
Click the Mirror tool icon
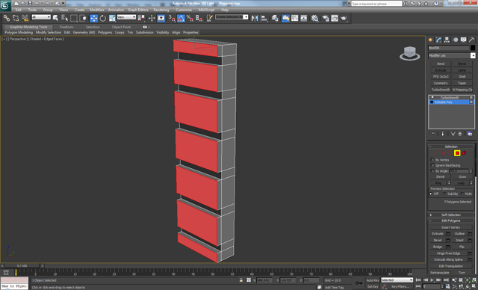(x=255, y=18)
